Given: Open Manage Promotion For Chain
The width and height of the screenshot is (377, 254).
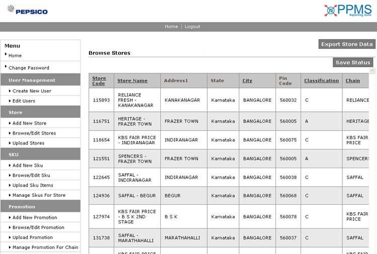Looking at the screenshot, I should click(x=45, y=247).
